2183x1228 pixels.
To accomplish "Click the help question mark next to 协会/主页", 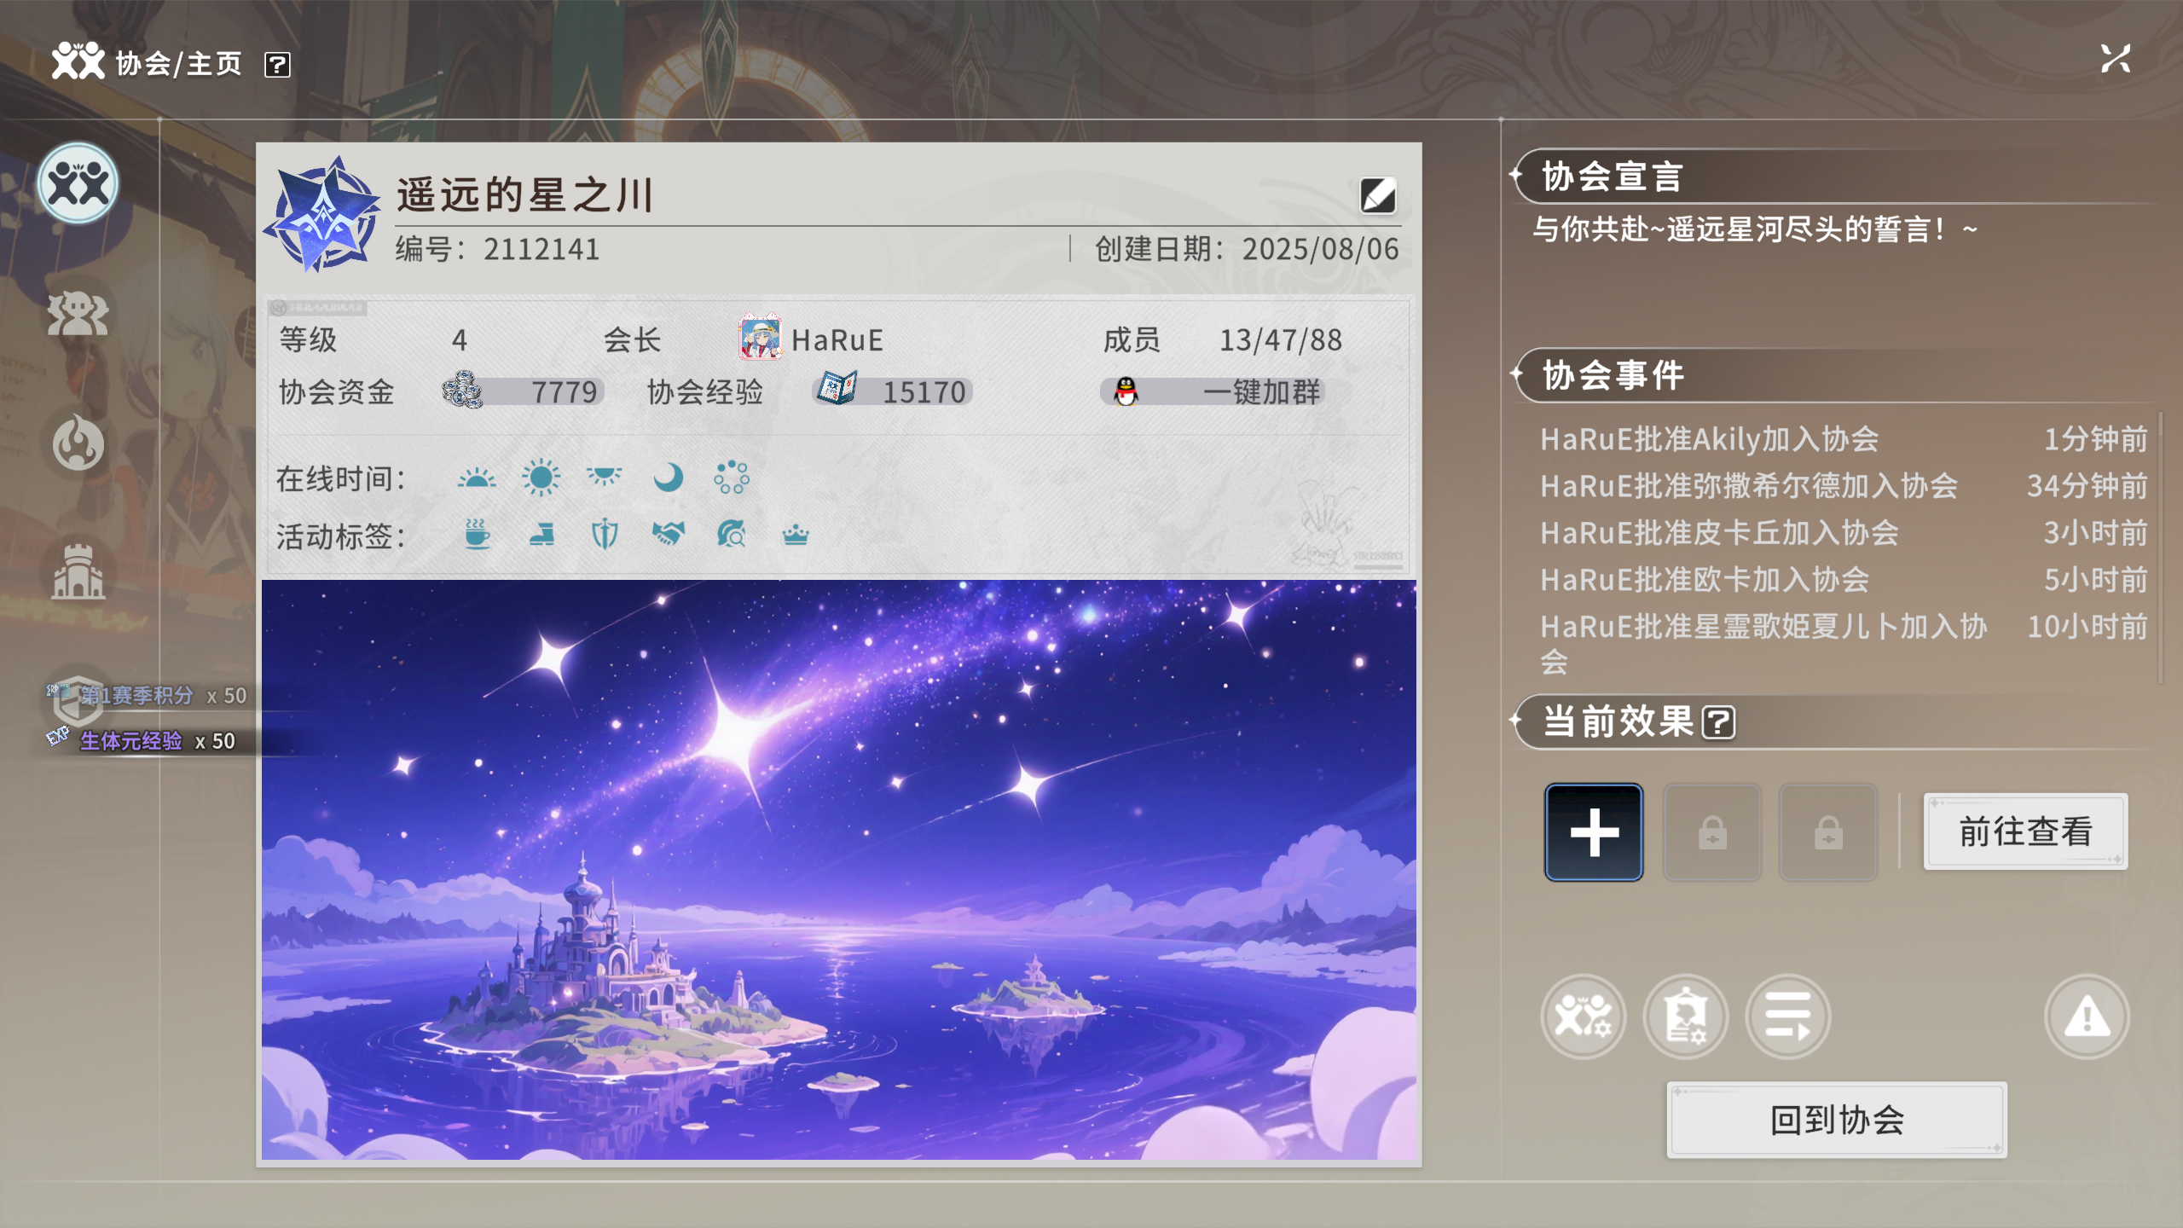I will tap(277, 65).
